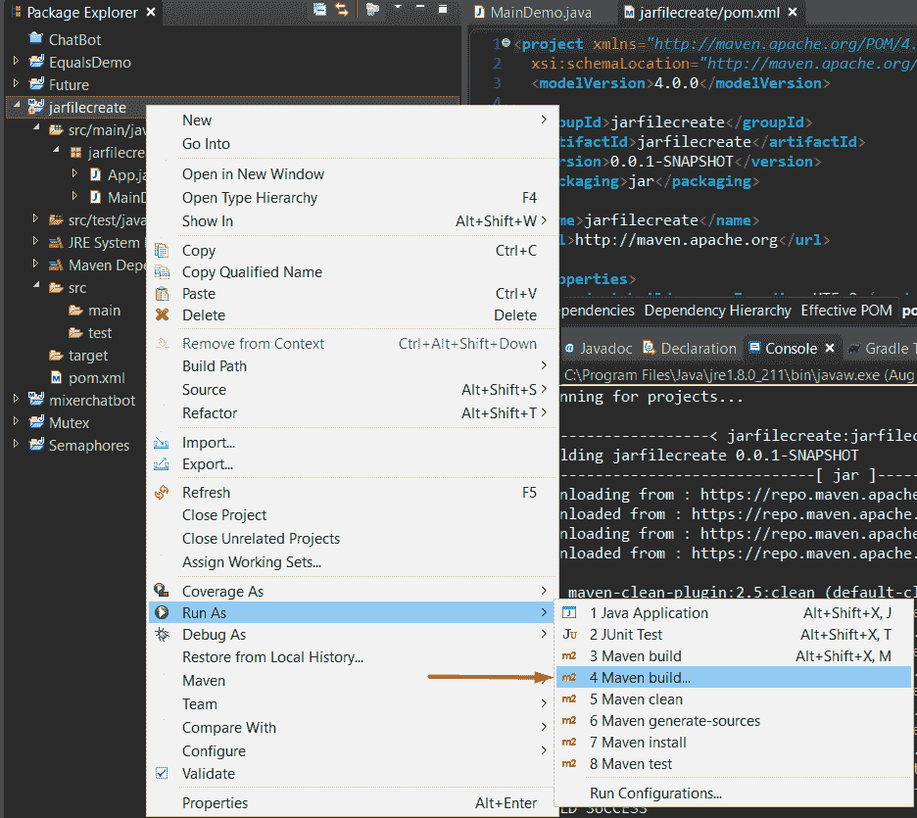The image size is (917, 818).
Task: Select '4 Maven build...' from submenu
Action: (x=640, y=678)
